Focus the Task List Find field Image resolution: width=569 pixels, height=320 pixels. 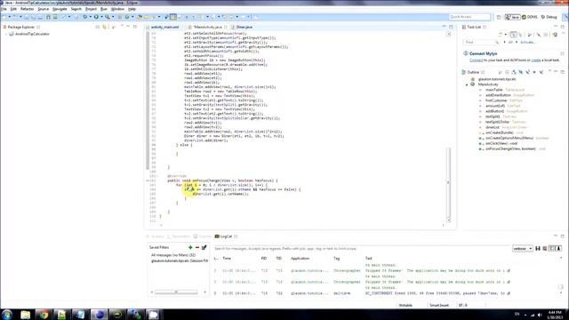(x=481, y=43)
